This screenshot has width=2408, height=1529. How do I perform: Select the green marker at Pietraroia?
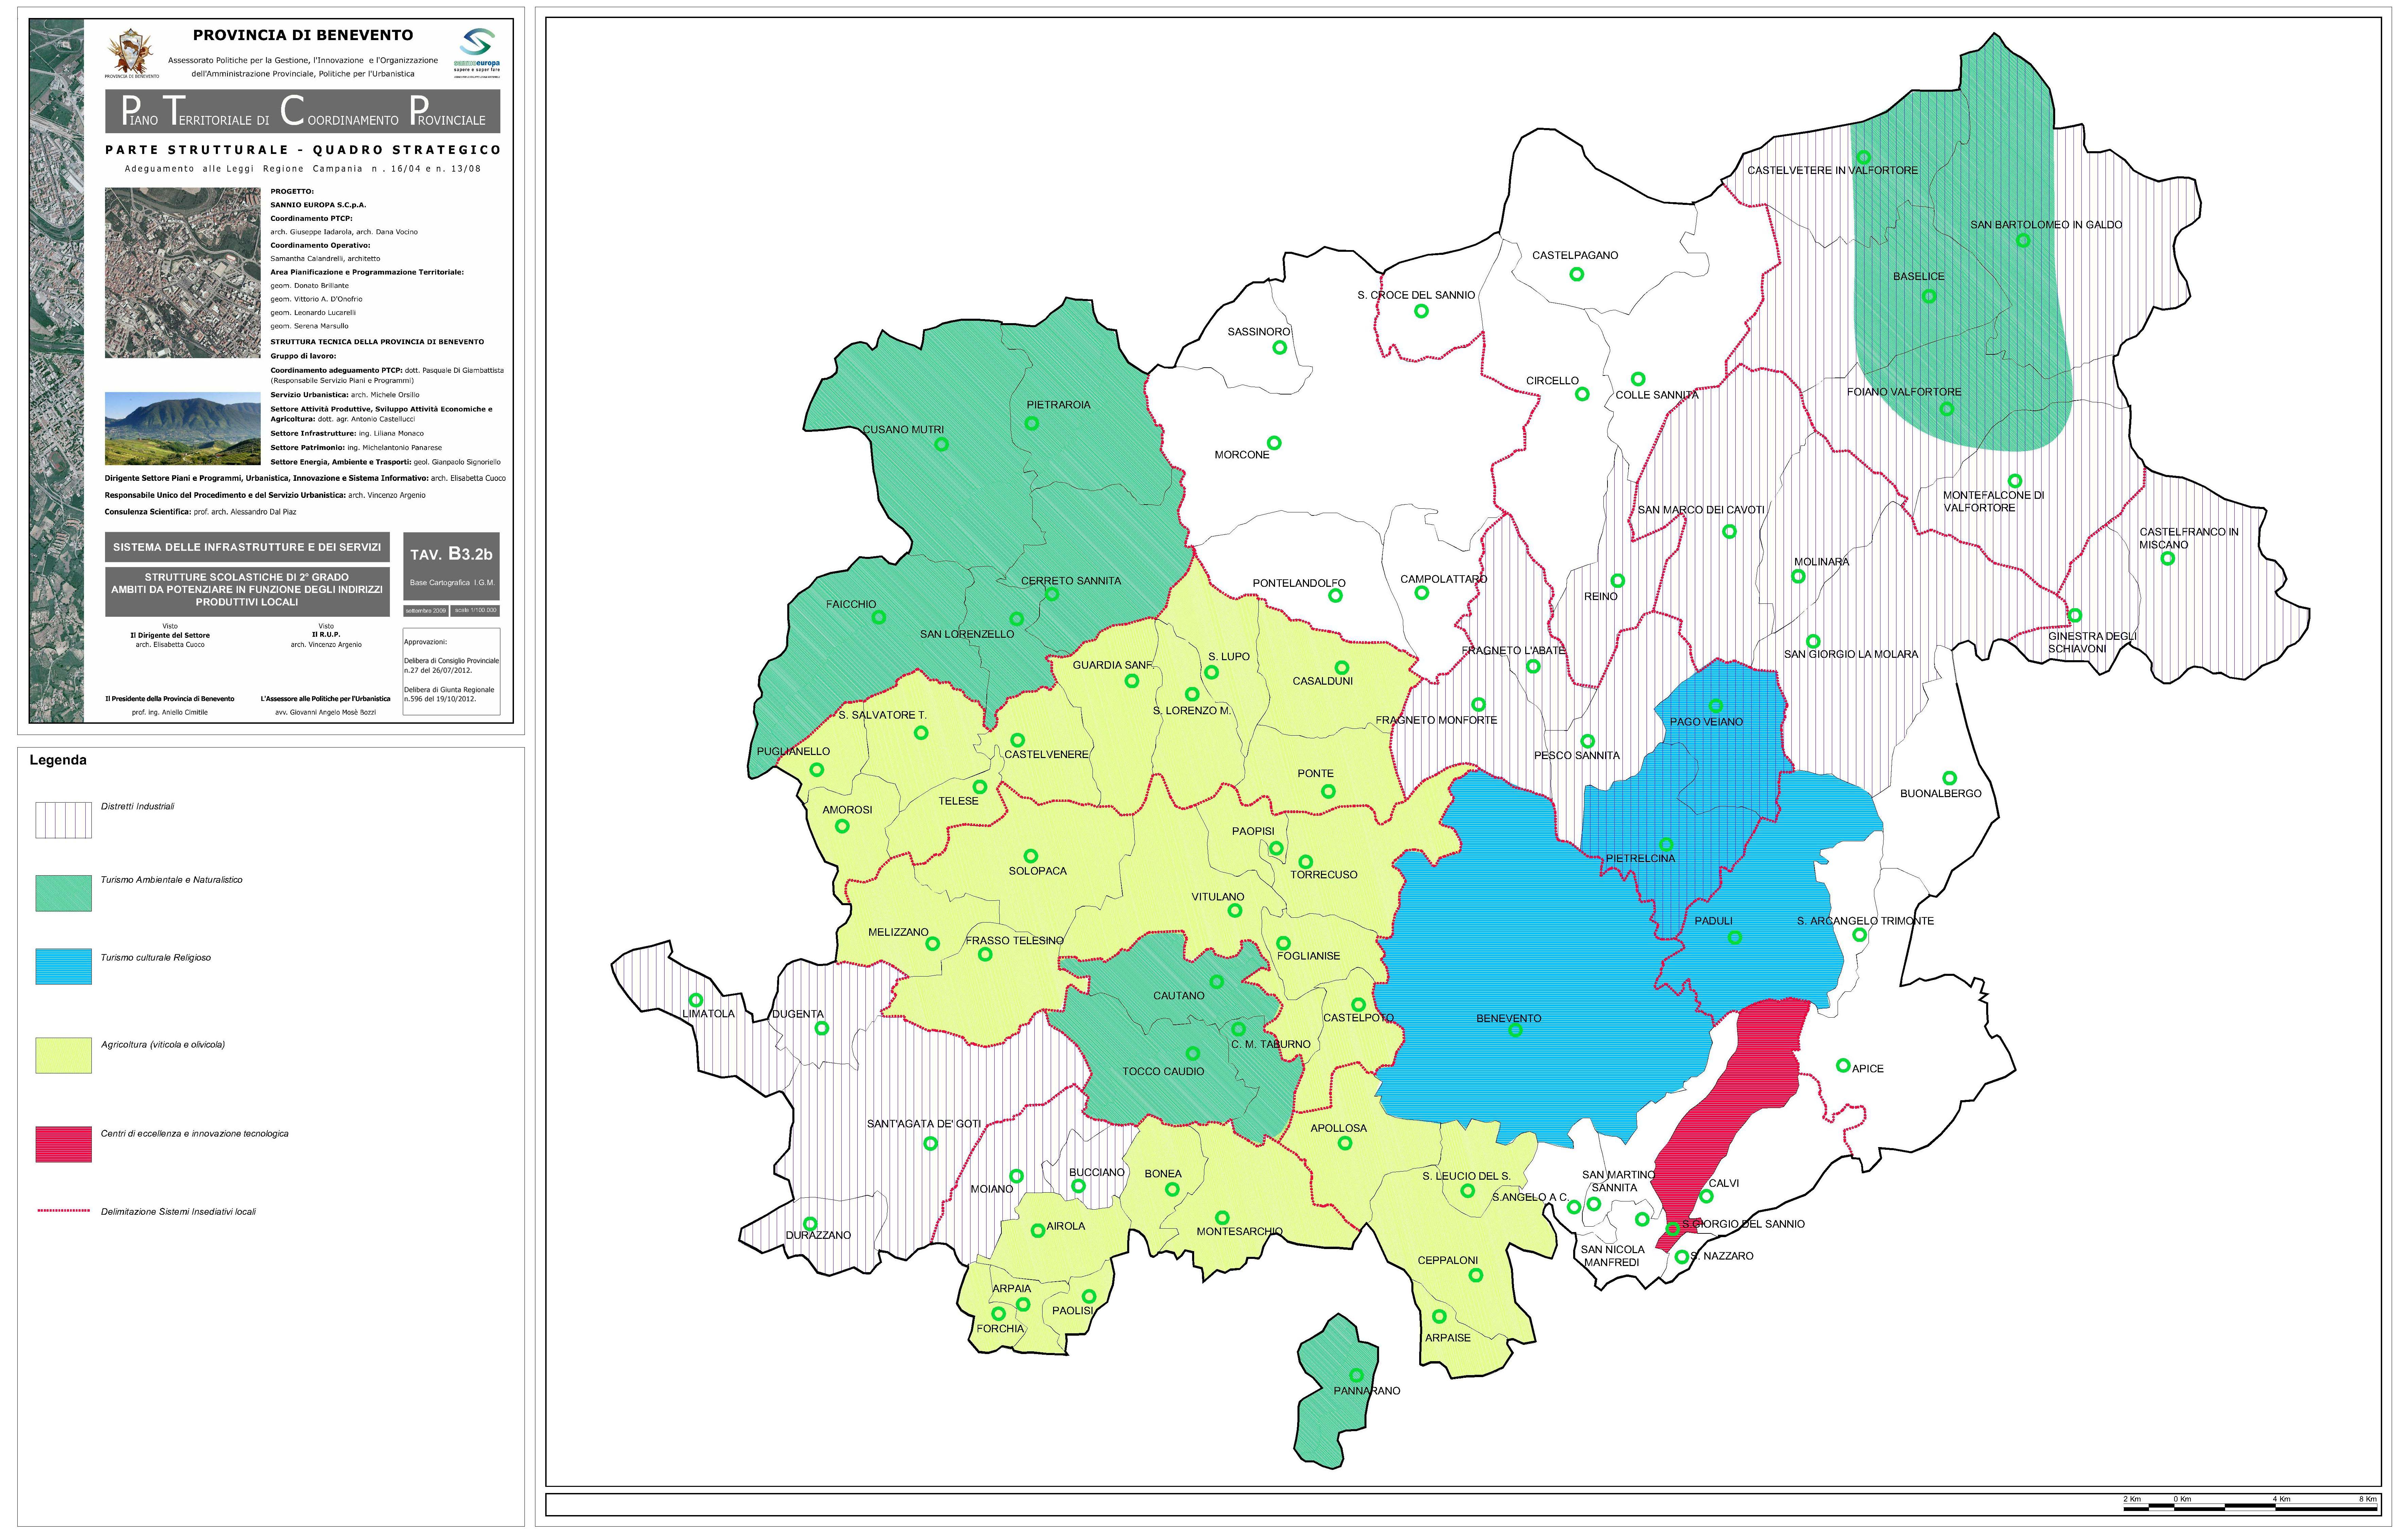(1032, 424)
